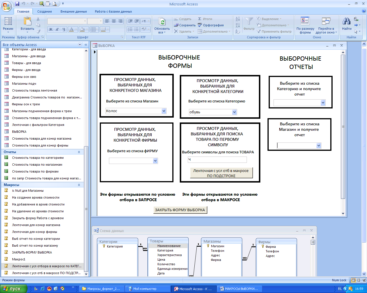Click the alternate row color swatch
Image resolution: width=367 pixels, height=293 pixels.
tap(103, 29)
